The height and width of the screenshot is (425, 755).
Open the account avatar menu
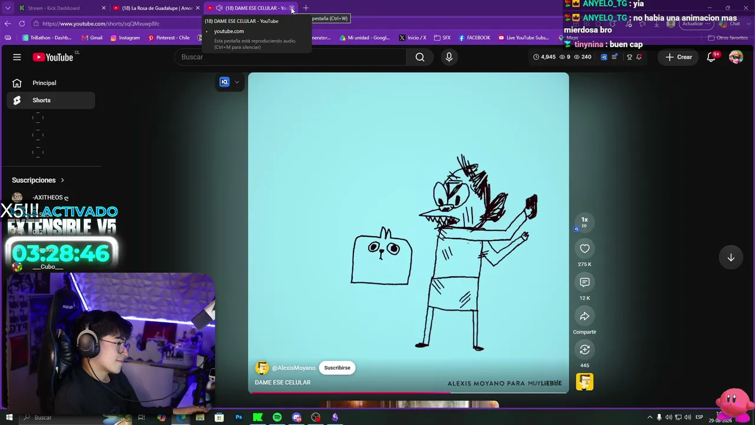click(736, 57)
